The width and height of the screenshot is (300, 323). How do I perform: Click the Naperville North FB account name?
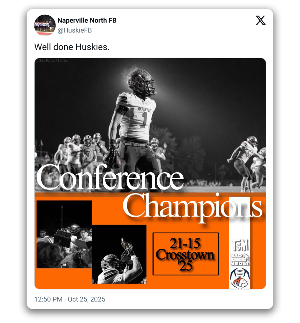click(x=87, y=20)
